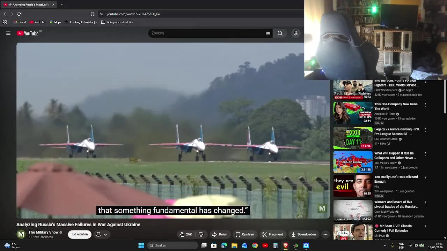Like the video showing 26K
The height and width of the screenshot is (251, 447).
tap(185, 234)
